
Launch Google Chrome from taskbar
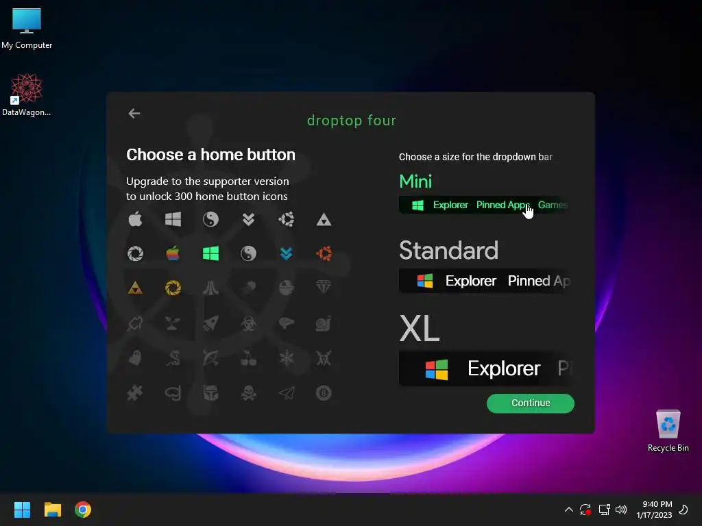tap(83, 510)
